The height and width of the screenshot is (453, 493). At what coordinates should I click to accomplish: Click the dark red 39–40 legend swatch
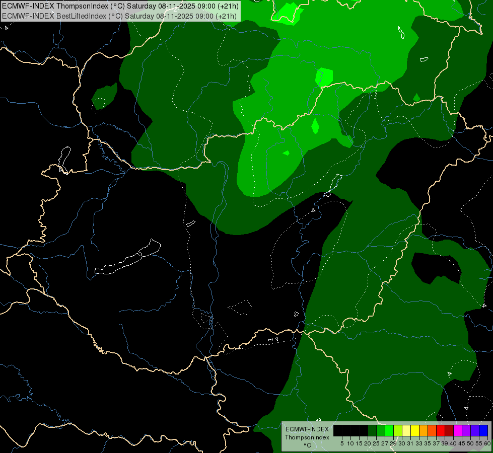tap(449, 430)
